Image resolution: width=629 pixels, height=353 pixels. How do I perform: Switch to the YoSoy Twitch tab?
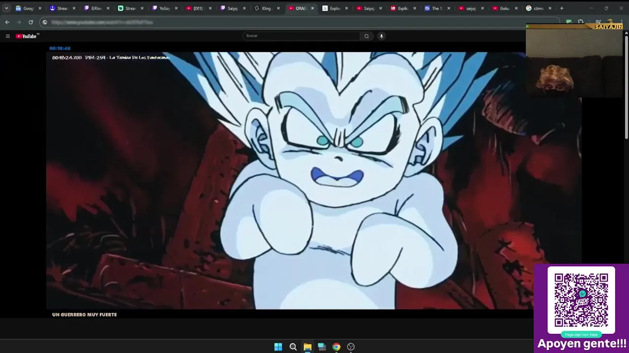point(164,8)
